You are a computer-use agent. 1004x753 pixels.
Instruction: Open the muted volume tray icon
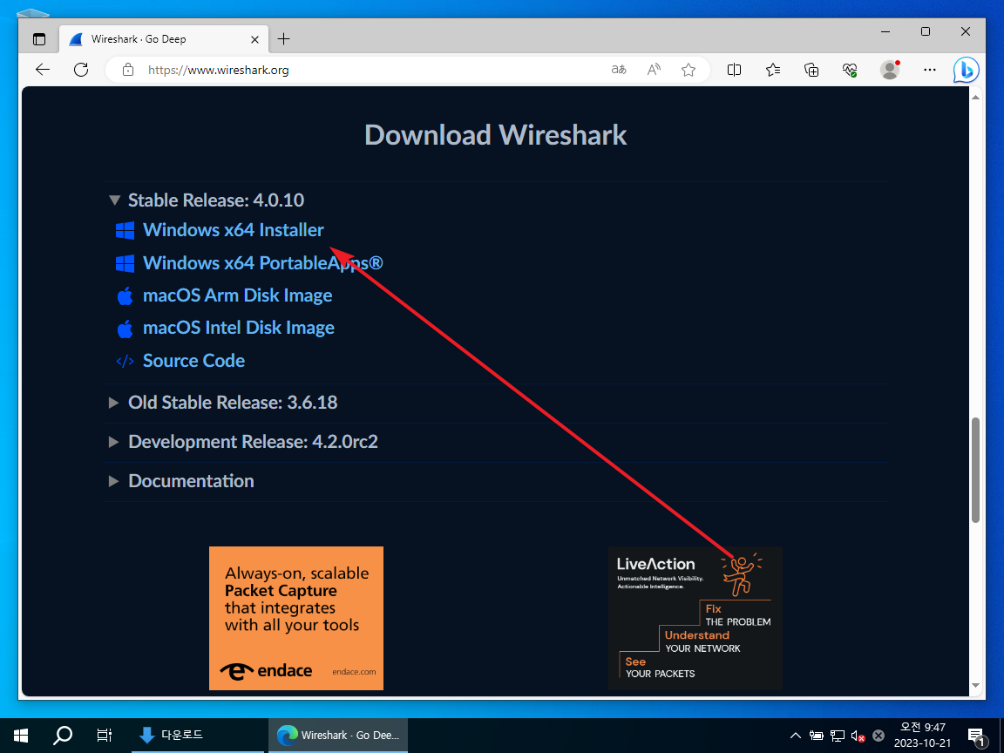858,736
